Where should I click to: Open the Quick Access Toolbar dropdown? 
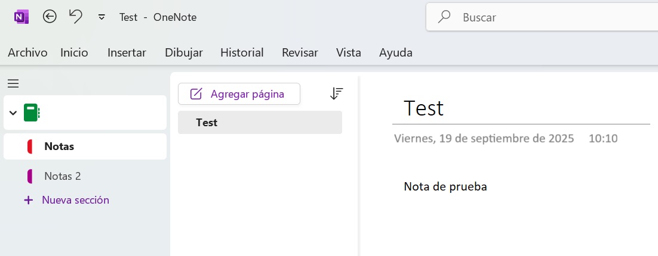point(102,17)
